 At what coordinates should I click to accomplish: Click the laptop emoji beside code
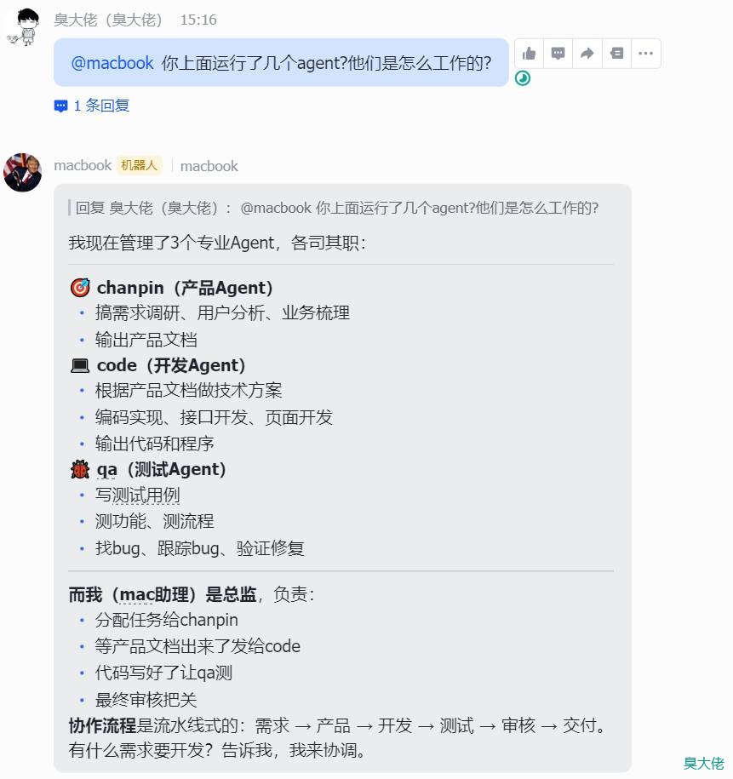[x=80, y=365]
